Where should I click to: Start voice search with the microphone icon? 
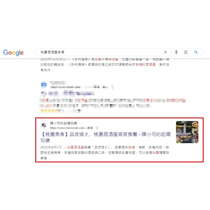pyautogui.click(x=176, y=52)
